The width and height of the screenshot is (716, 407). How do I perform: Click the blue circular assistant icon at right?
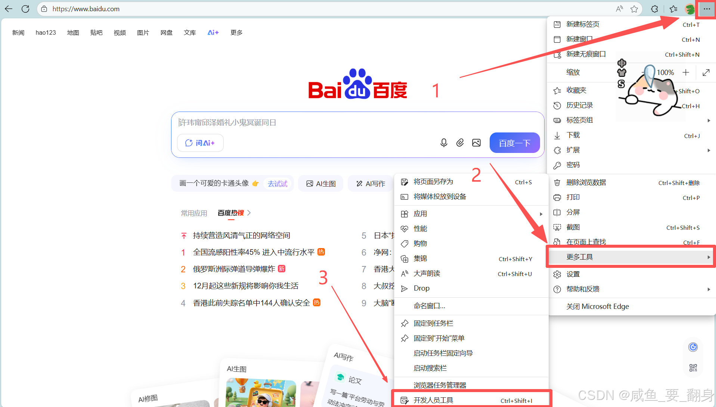[693, 347]
